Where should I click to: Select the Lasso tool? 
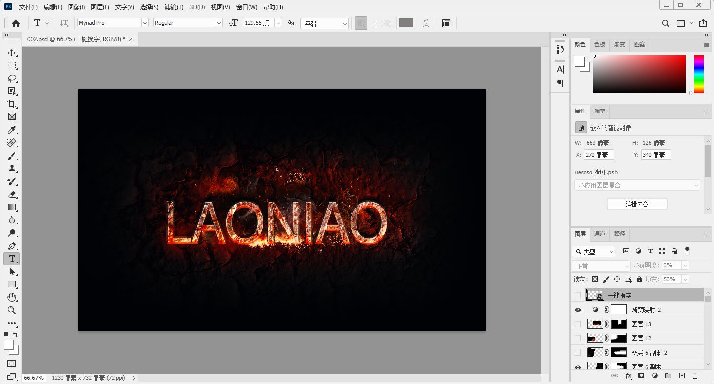12,78
